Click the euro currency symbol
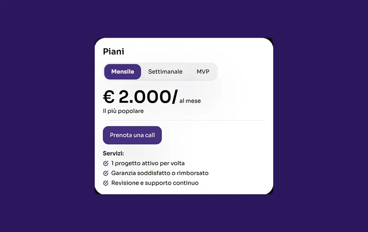 click(109, 97)
